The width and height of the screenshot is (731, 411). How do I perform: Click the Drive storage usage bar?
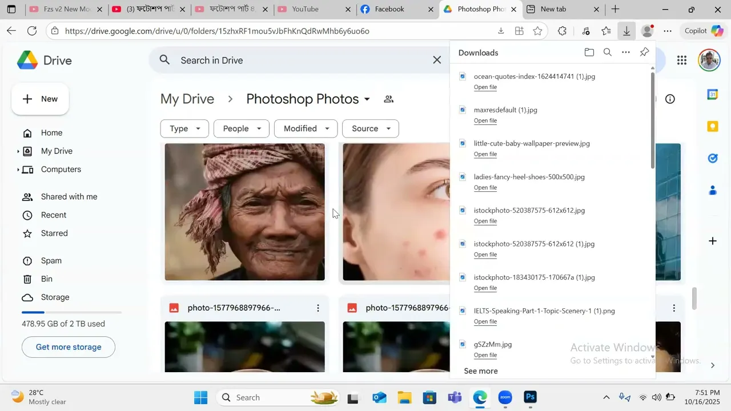click(x=71, y=312)
